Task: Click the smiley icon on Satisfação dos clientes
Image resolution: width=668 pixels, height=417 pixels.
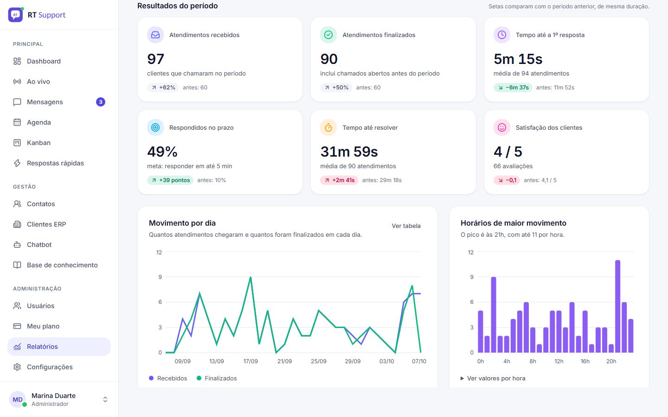Action: pos(502,127)
